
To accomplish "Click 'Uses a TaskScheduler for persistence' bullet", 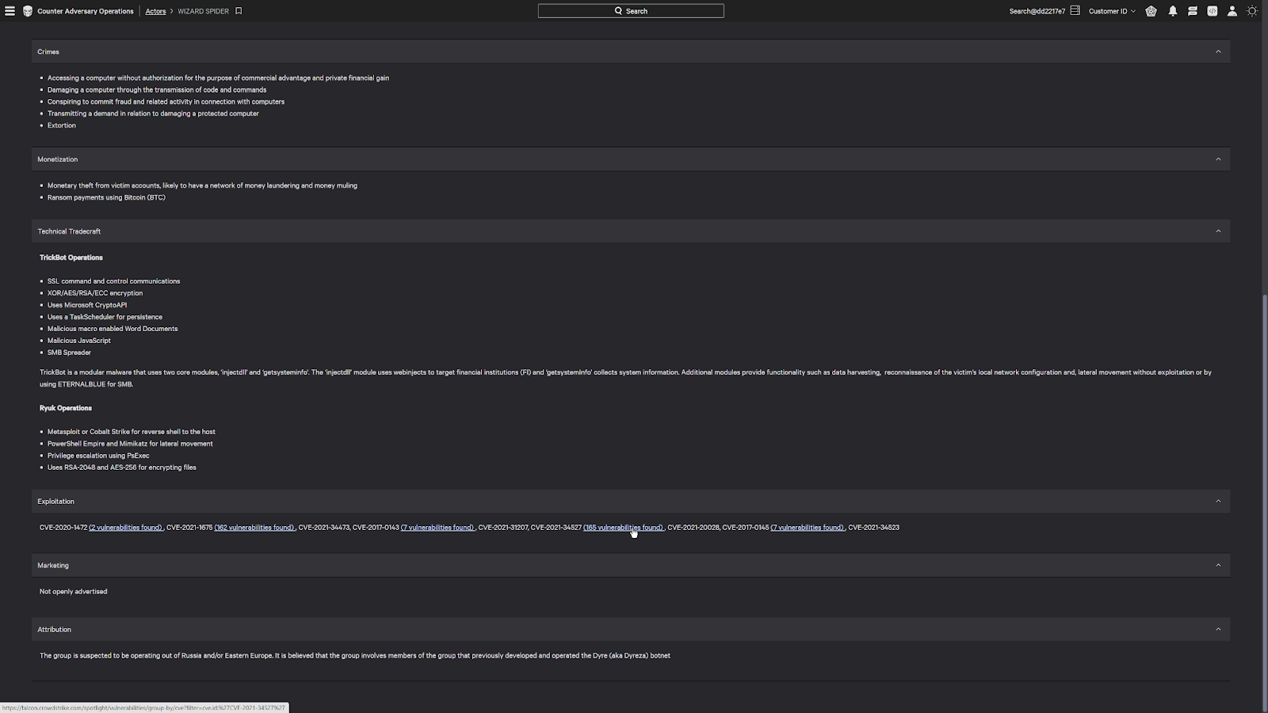I will tap(105, 317).
